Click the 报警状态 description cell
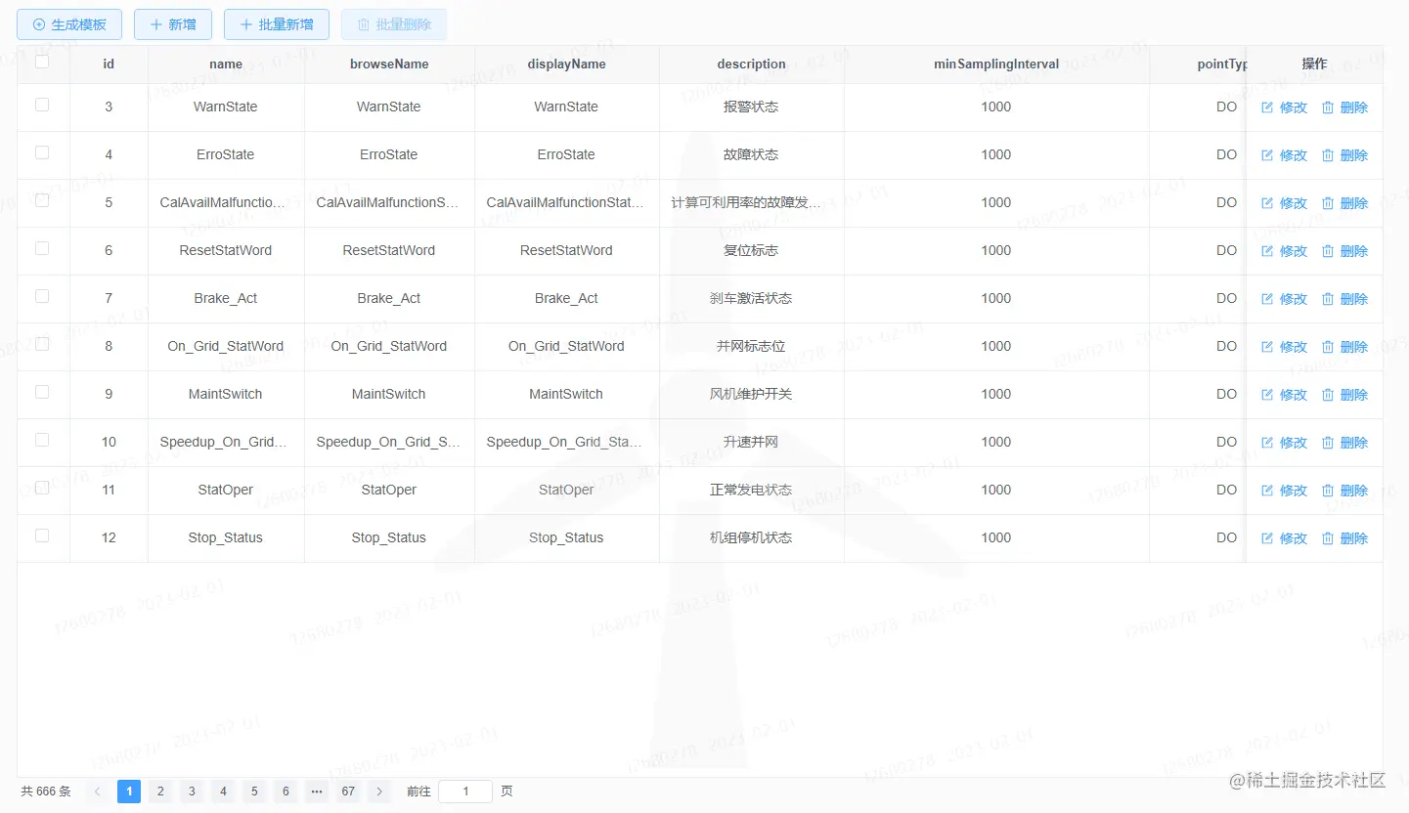The image size is (1409, 813). (x=751, y=107)
